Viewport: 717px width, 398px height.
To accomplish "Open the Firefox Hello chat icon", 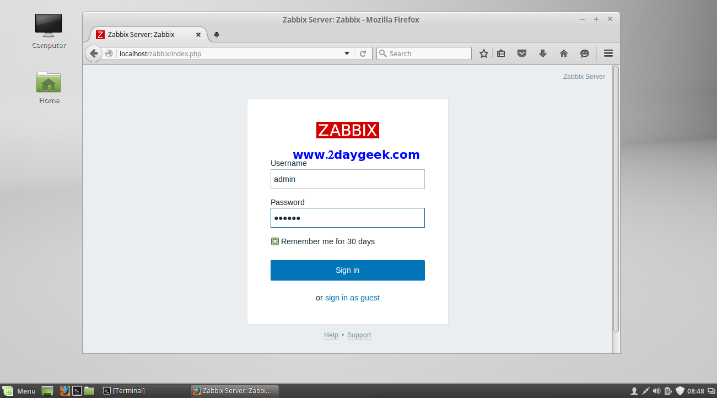I will pyautogui.click(x=585, y=53).
